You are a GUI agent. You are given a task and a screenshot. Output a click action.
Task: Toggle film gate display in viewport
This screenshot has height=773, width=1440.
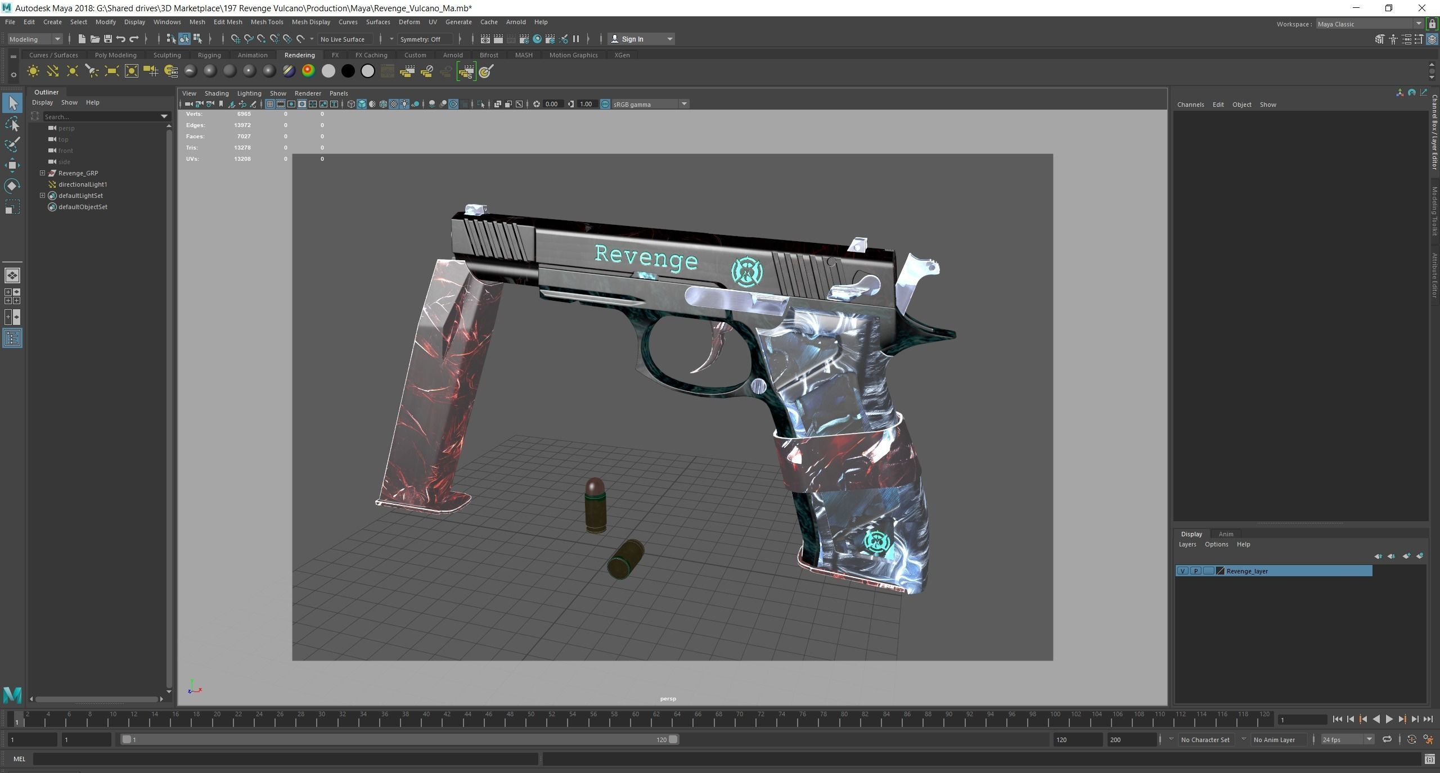pyautogui.click(x=281, y=104)
